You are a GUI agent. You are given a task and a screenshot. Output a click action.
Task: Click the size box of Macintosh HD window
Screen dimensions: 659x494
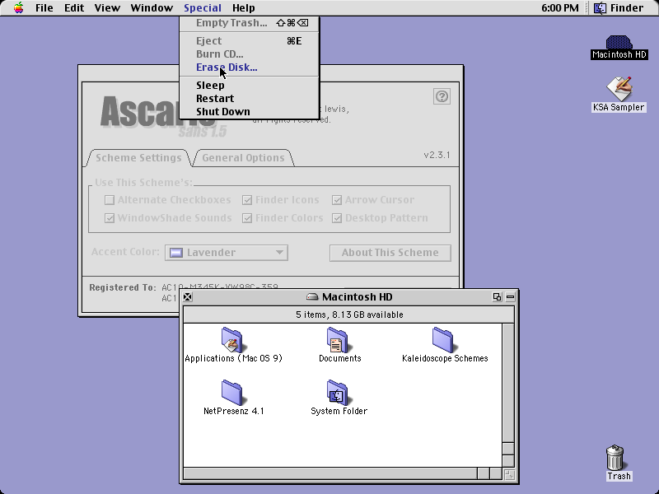pyautogui.click(x=509, y=474)
